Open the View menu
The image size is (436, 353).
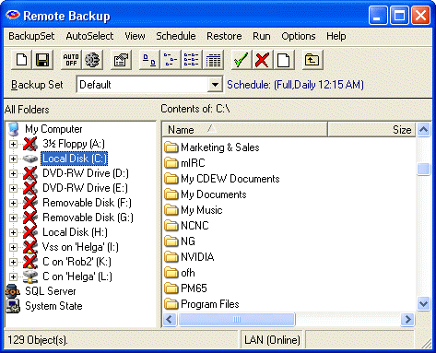(135, 36)
